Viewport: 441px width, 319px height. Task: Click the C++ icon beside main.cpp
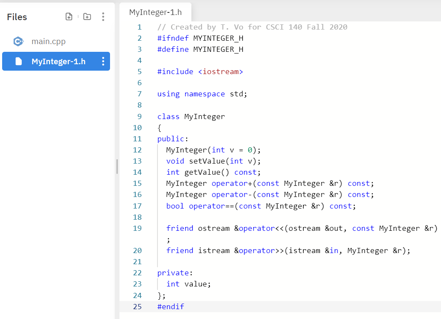coord(18,41)
